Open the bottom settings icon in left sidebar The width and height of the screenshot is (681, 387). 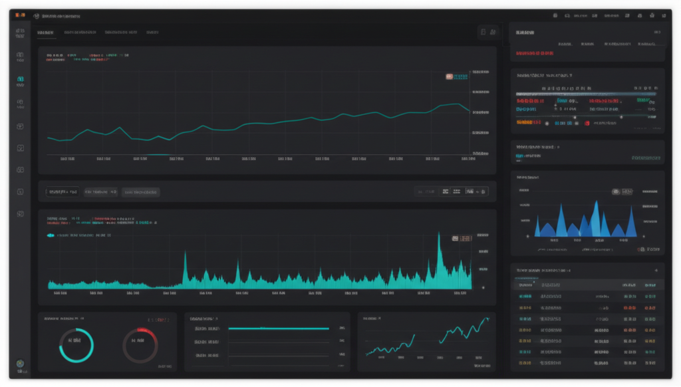pos(21,363)
